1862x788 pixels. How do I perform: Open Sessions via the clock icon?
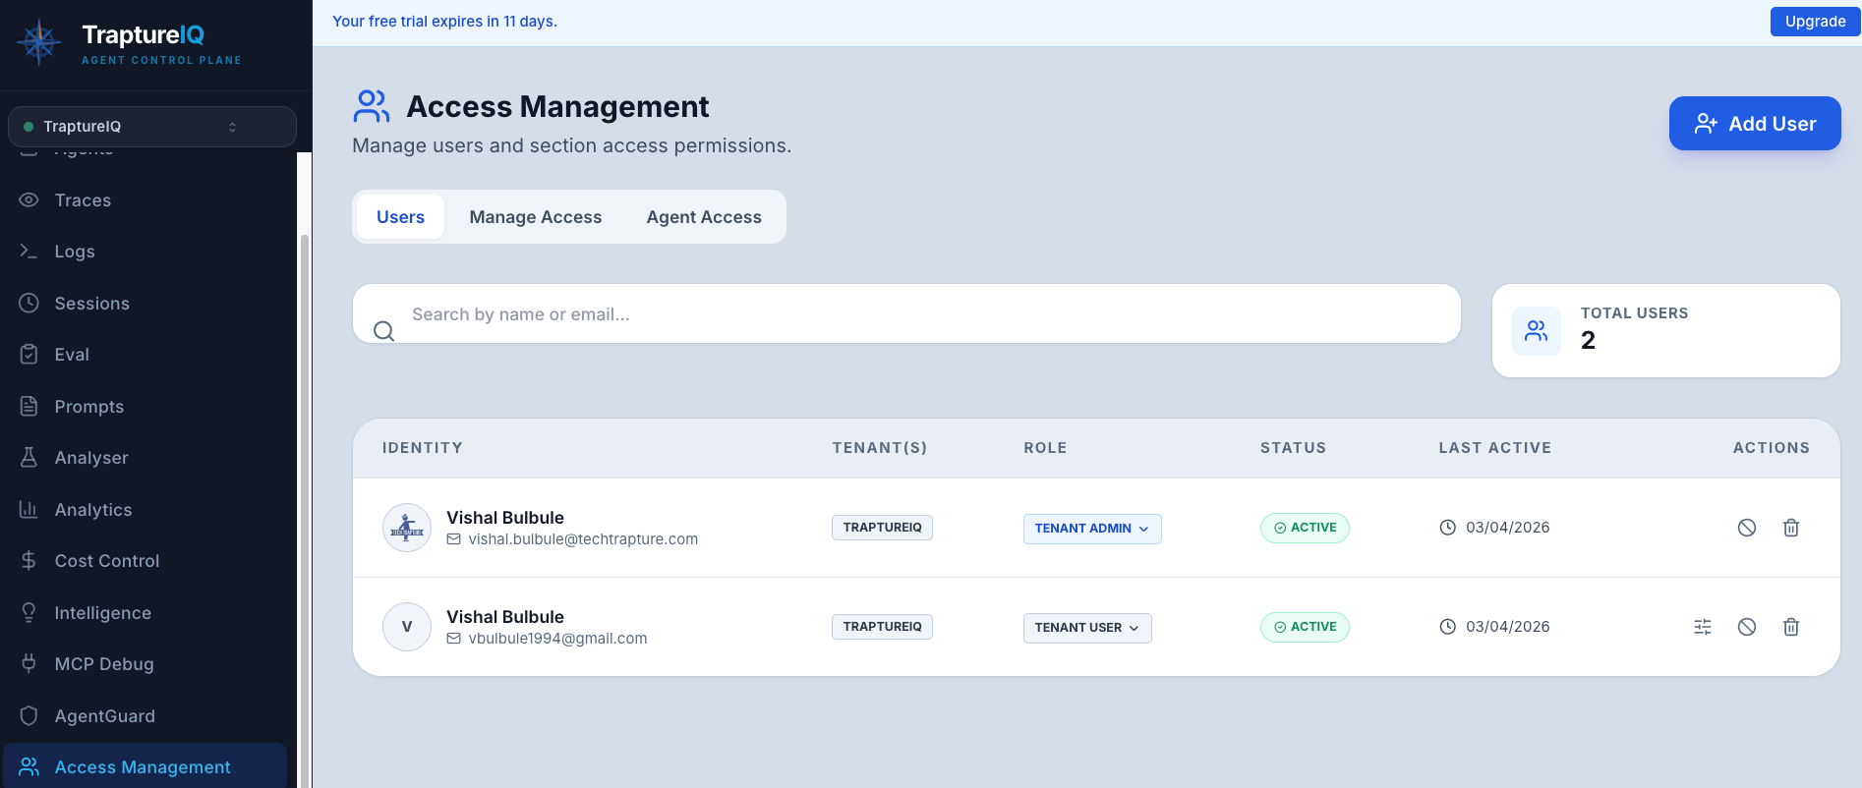pyautogui.click(x=29, y=303)
